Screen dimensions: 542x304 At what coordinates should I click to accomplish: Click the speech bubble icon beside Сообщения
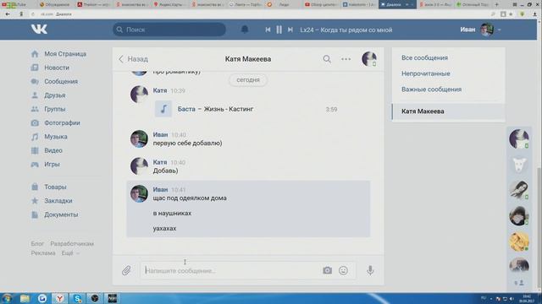(35, 81)
